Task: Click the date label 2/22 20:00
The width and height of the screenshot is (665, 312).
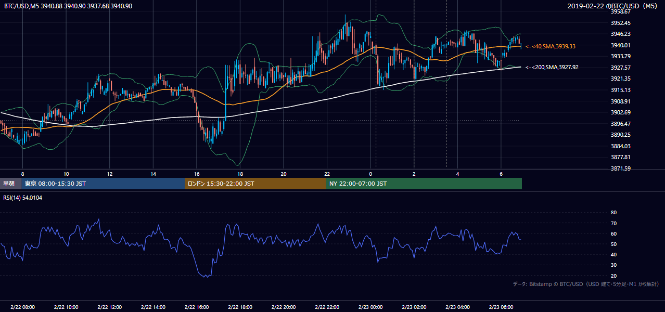Action: tap(284, 307)
